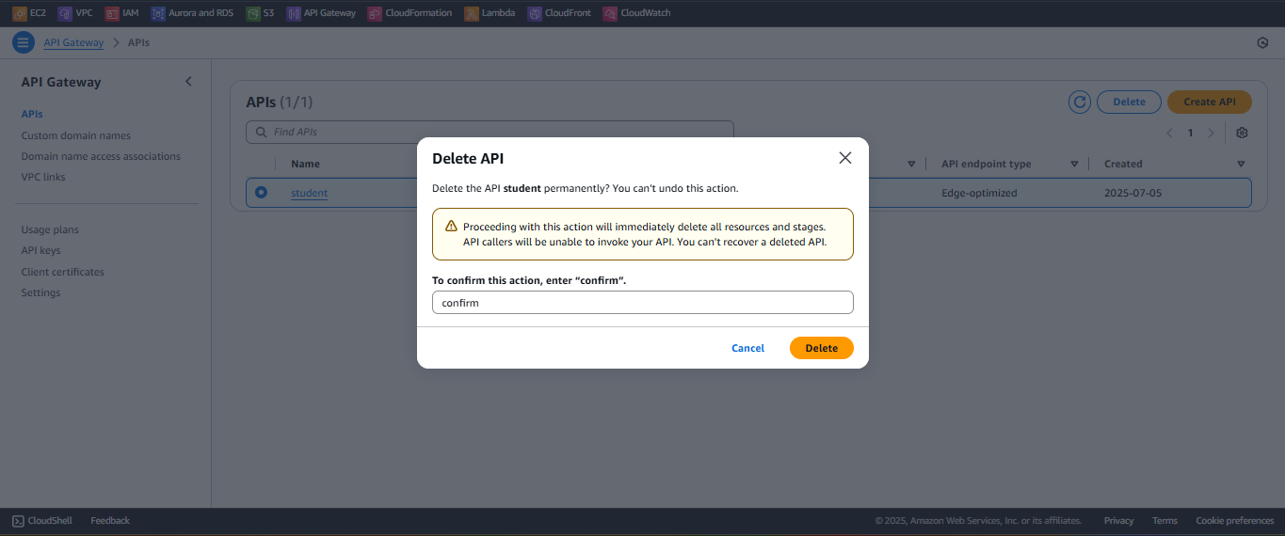1285x536 pixels.
Task: Open the Lambda service shortcut
Action: 490,13
